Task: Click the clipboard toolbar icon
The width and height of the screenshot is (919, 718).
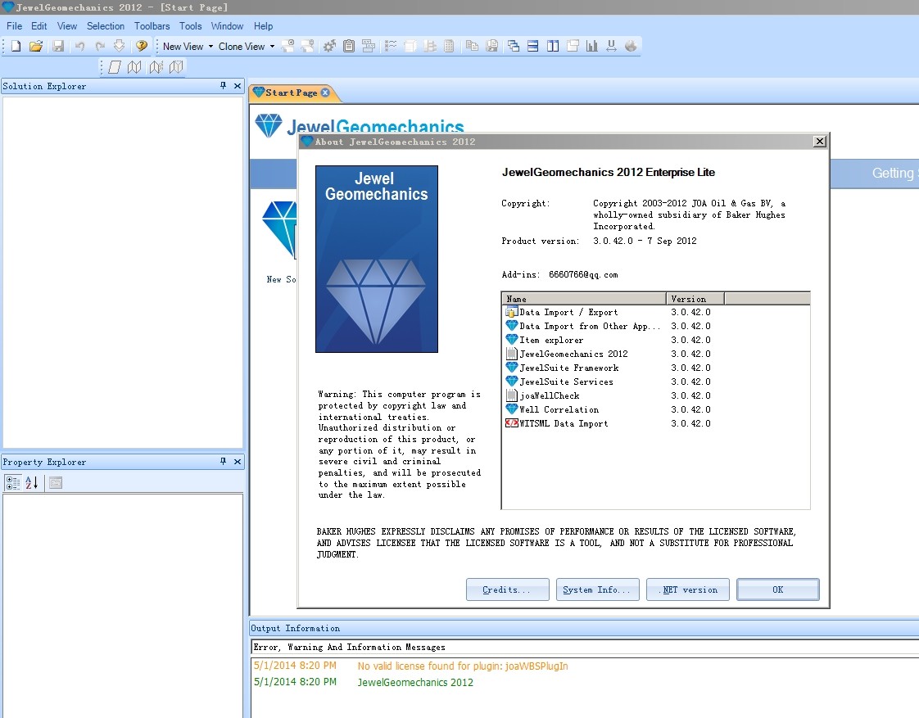Action: coord(349,46)
